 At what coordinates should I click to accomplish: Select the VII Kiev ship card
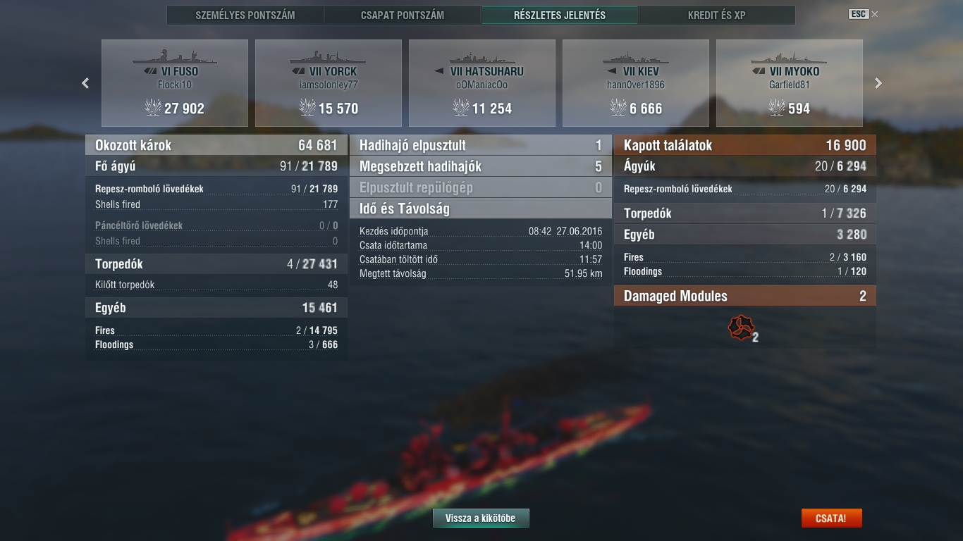pyautogui.click(x=636, y=83)
